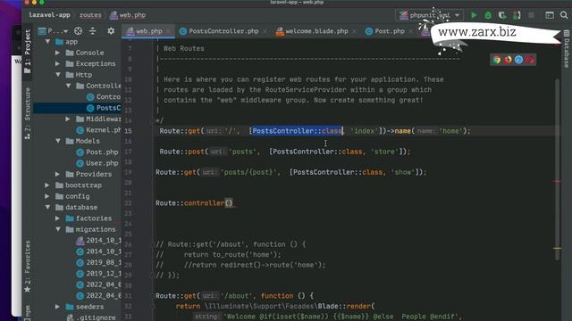Click the layout window icon in toolbar
The image size is (572, 321).
pyautogui.click(x=550, y=15)
